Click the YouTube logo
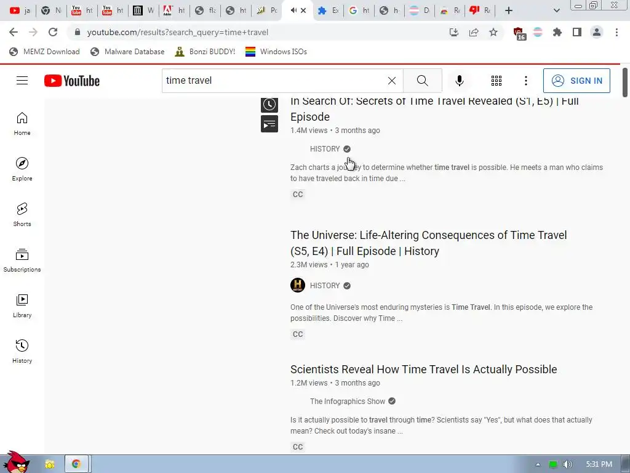 [x=72, y=81]
